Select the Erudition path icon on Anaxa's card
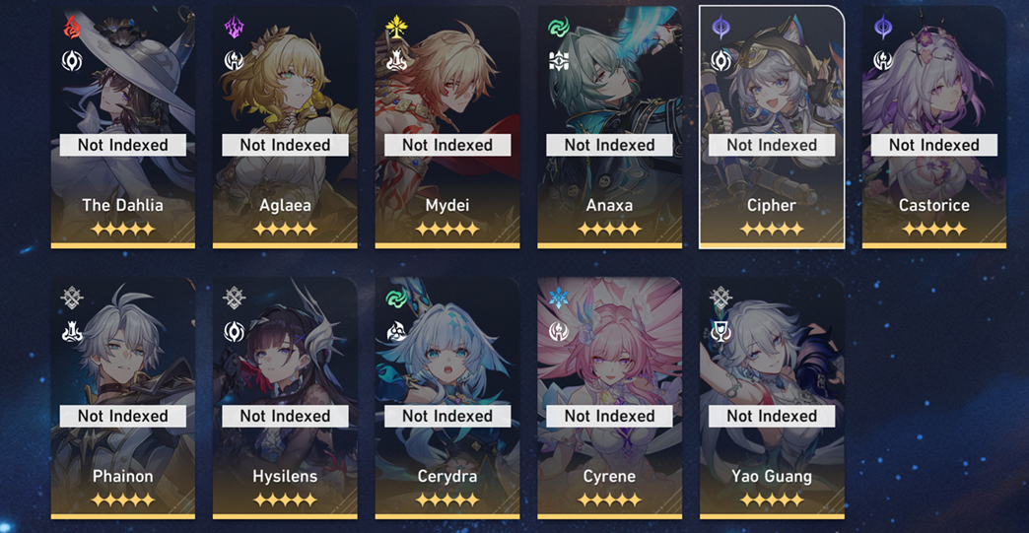Viewport: 1029px width, 533px height. click(559, 61)
